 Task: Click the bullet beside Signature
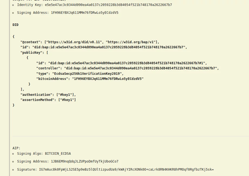[x=13, y=170]
